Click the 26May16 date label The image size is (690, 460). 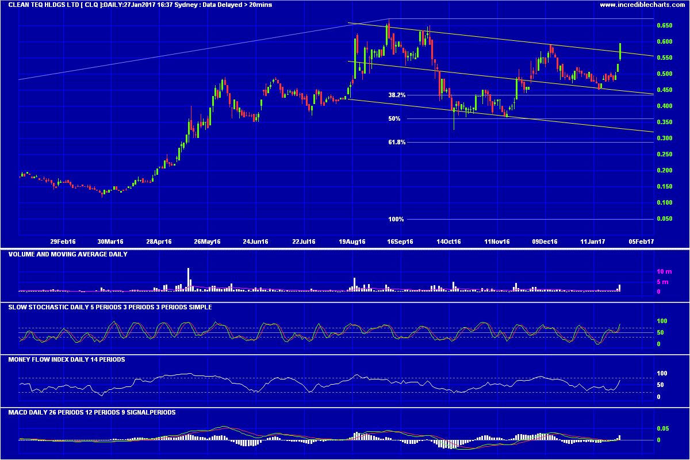click(x=208, y=242)
